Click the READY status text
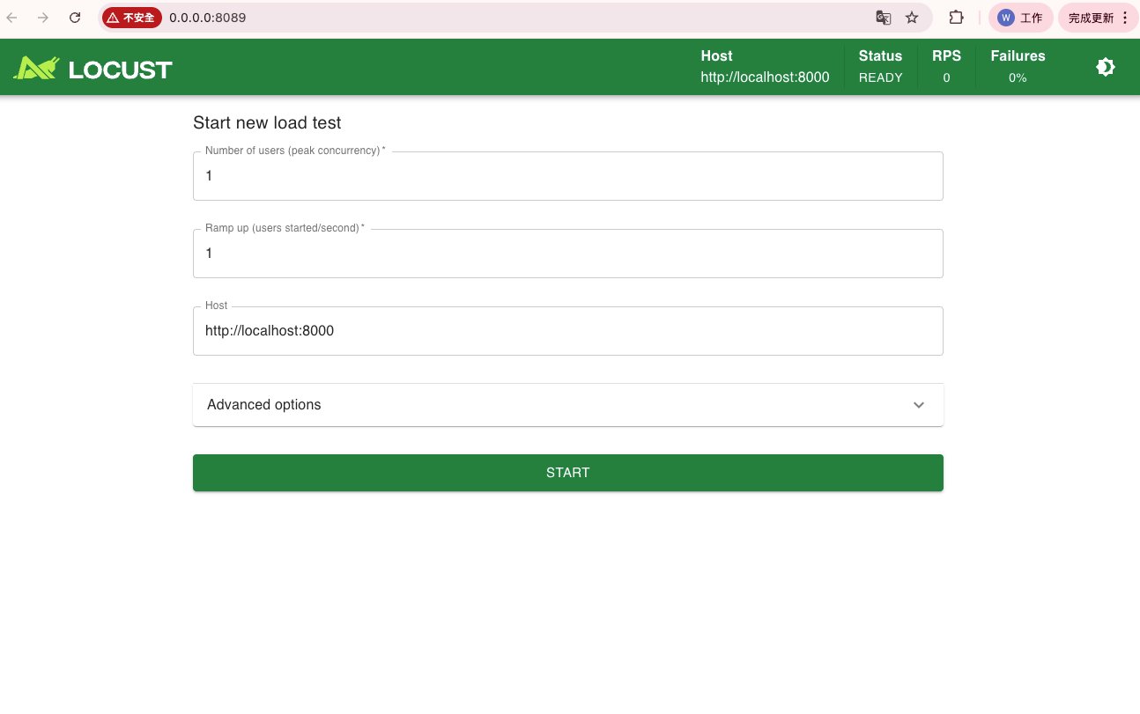Screen dimensions: 1140x714 coord(881,77)
